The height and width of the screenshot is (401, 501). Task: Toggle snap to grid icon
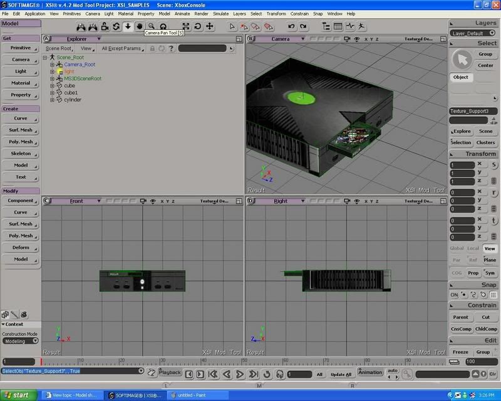493,295
